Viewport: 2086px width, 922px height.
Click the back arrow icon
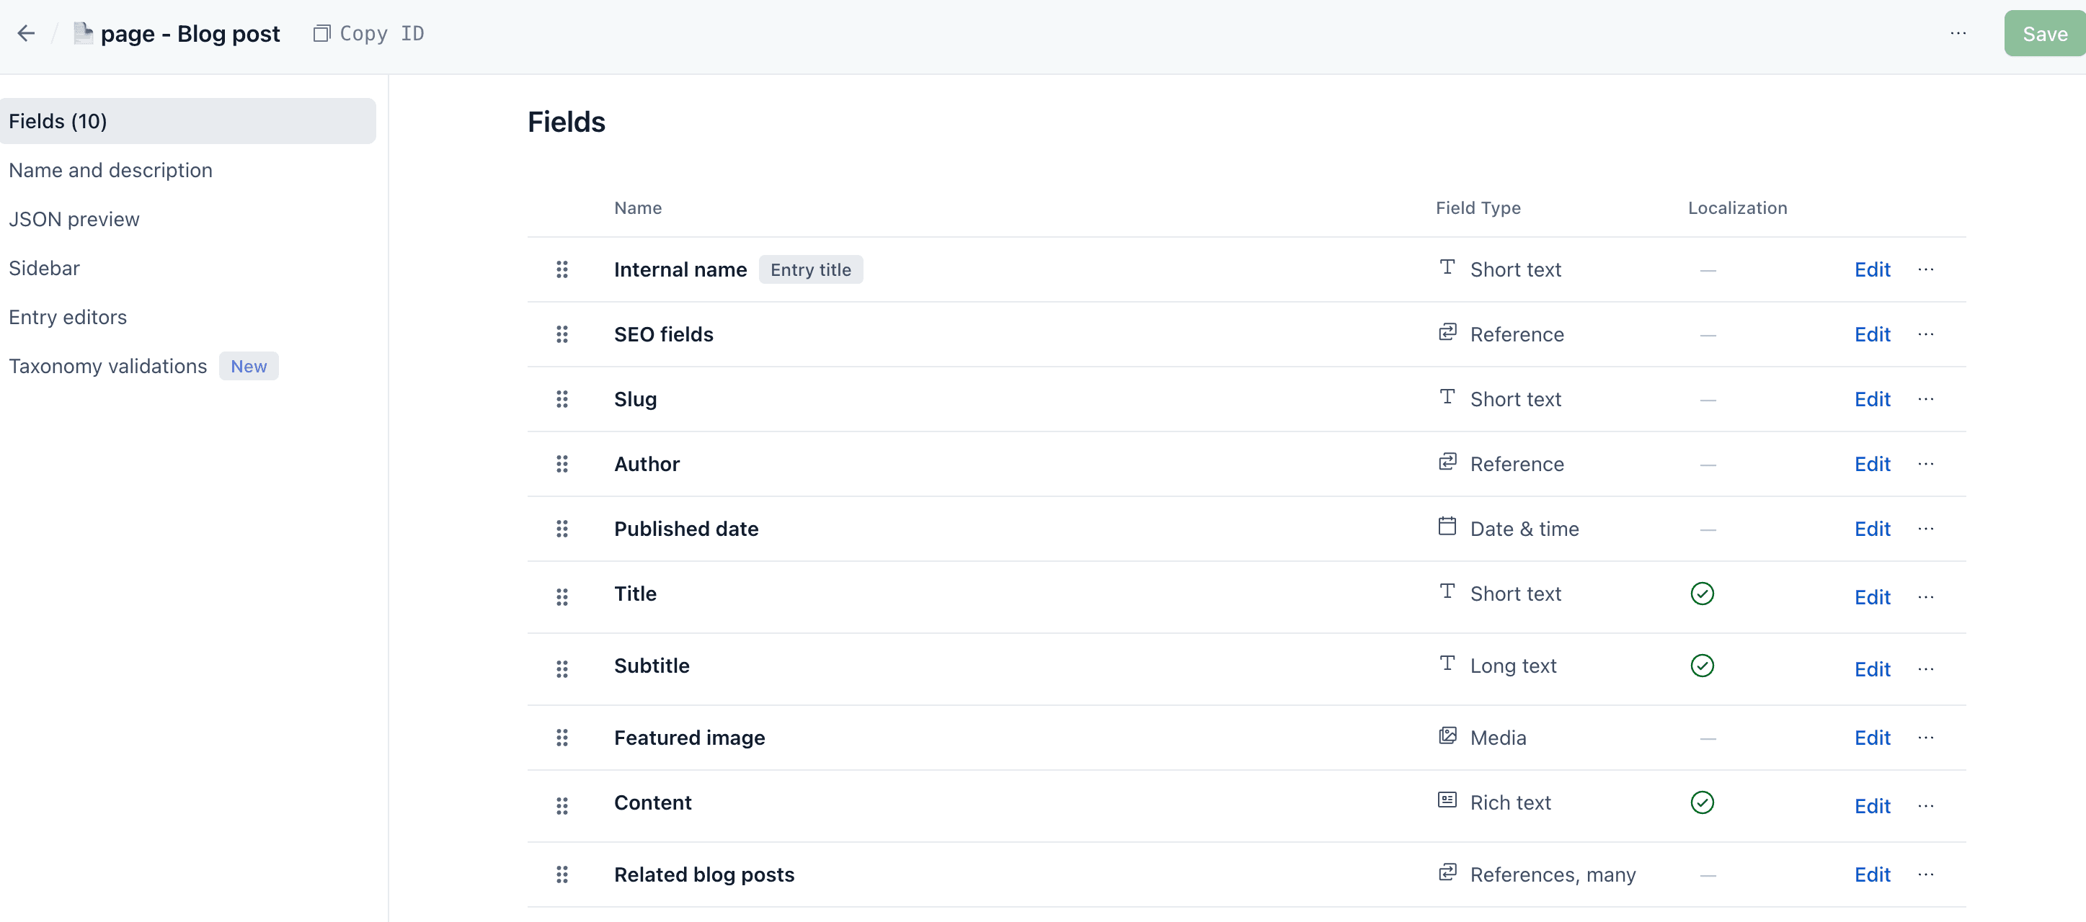point(26,33)
